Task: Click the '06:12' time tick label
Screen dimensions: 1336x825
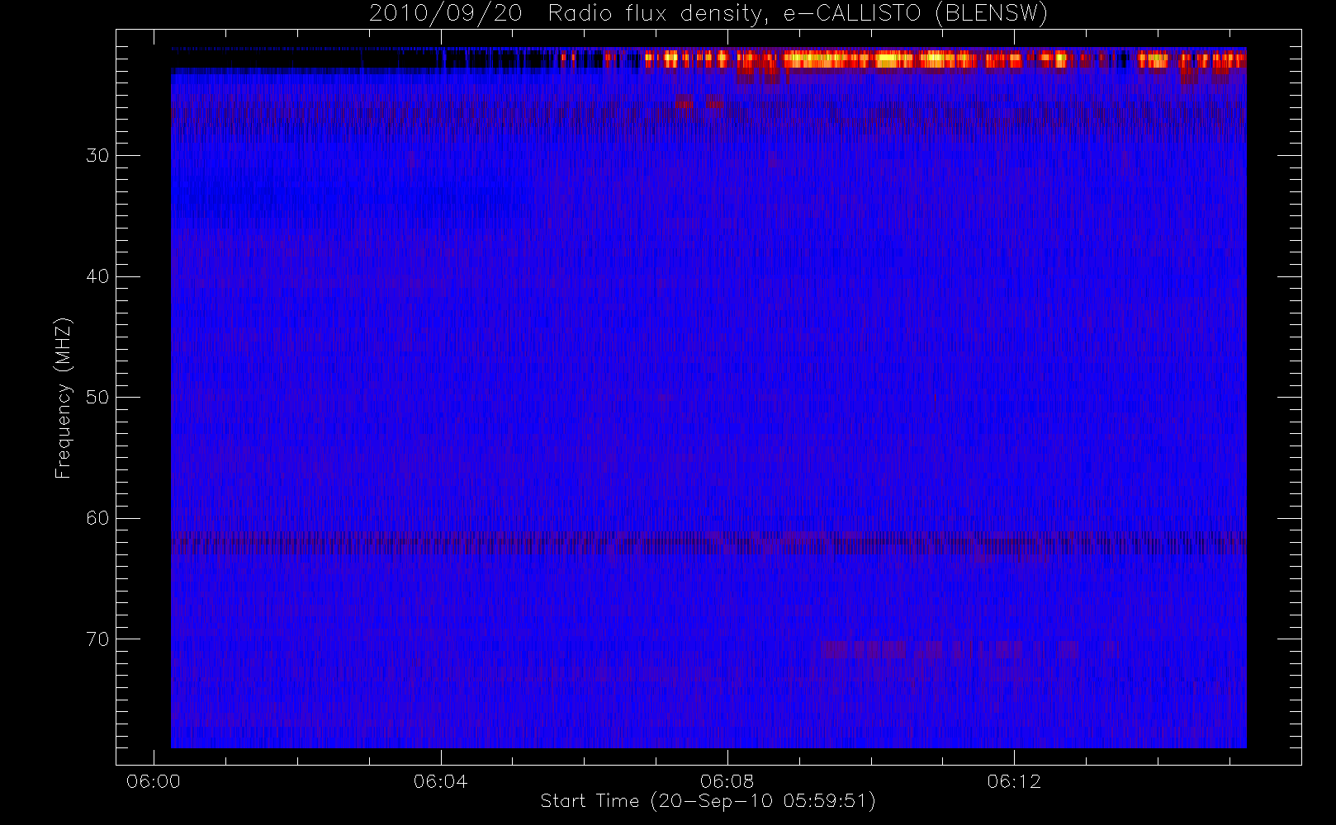Action: [x=1014, y=780]
